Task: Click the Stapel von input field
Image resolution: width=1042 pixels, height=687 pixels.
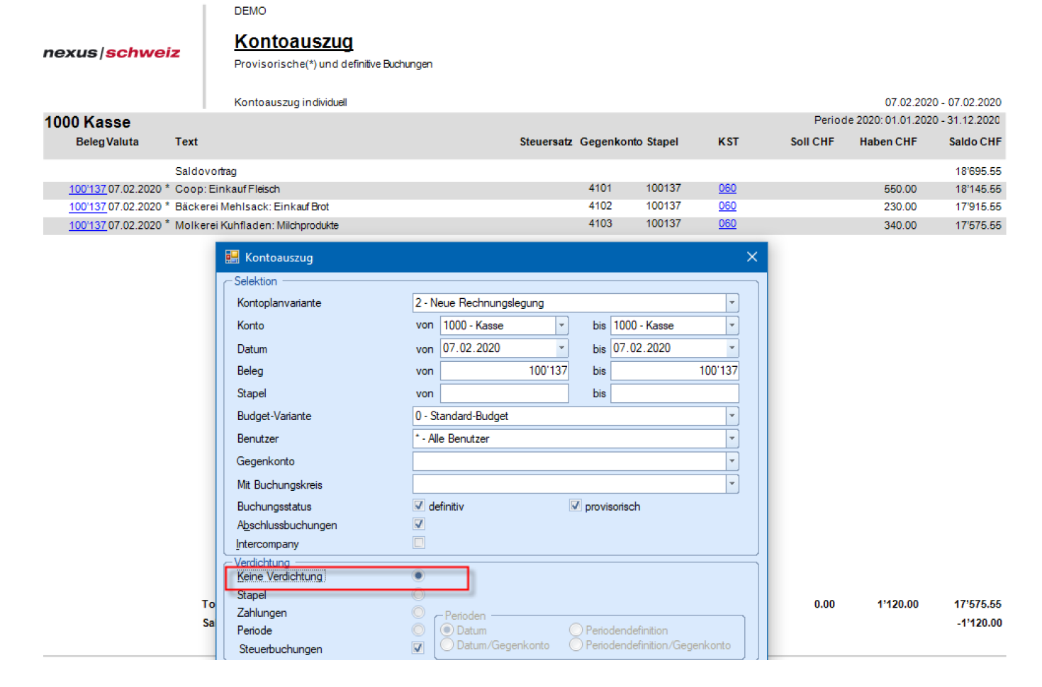Action: (504, 394)
